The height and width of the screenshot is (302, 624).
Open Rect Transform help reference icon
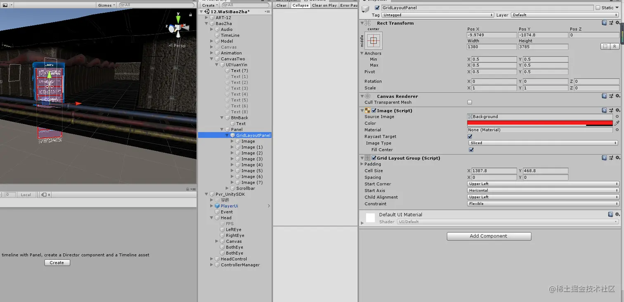point(604,23)
